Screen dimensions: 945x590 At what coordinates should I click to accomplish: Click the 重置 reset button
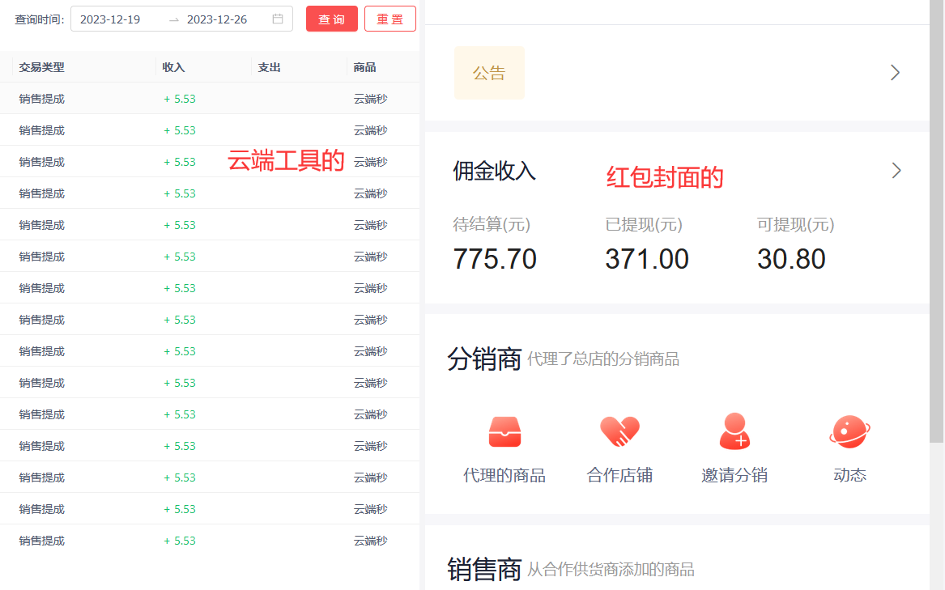coord(390,19)
